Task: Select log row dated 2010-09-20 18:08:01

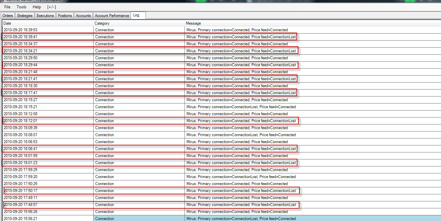Action: point(221,135)
